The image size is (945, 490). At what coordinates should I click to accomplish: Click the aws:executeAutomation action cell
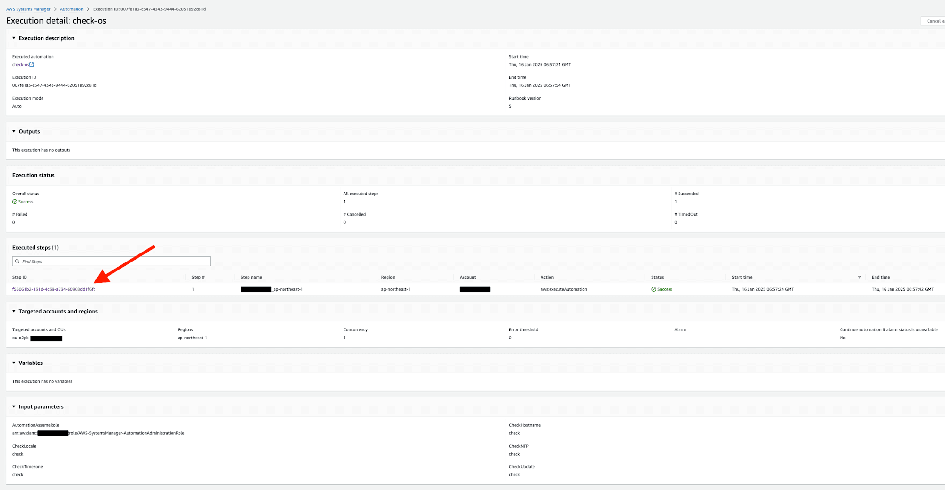pos(564,289)
